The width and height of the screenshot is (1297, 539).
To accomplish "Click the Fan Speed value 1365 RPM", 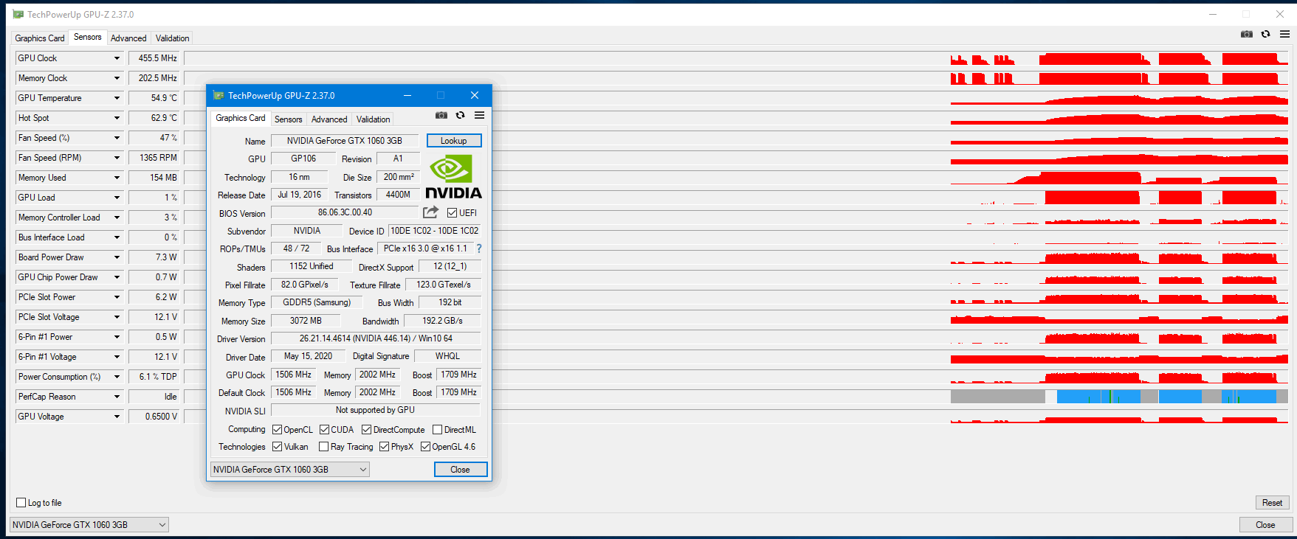I will pyautogui.click(x=154, y=158).
